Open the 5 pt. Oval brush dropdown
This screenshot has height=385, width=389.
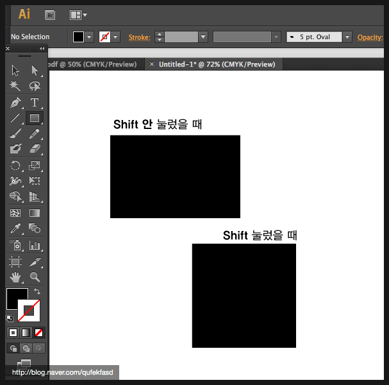coord(347,37)
